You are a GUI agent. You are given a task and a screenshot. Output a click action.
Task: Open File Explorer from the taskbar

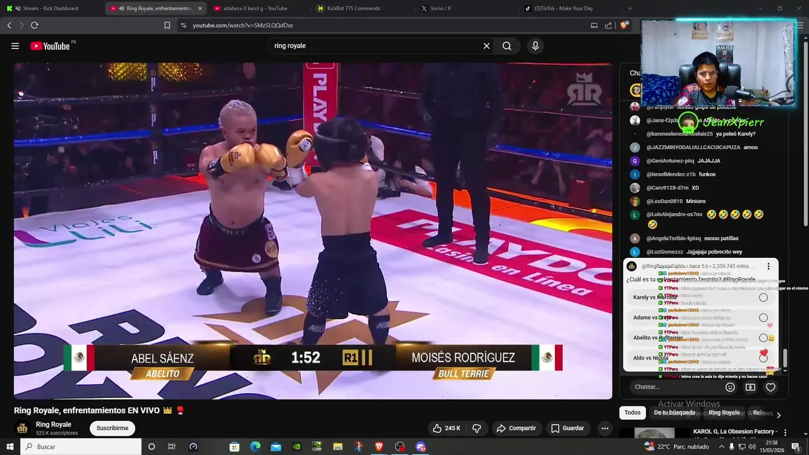click(338, 447)
